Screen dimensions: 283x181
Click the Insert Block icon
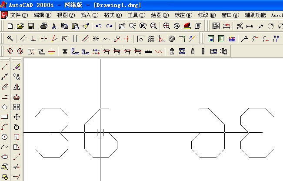click(5, 167)
